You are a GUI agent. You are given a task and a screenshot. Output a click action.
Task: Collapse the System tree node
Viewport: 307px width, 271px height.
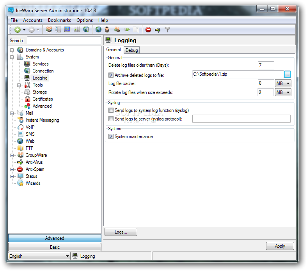pyautogui.click(x=12, y=57)
